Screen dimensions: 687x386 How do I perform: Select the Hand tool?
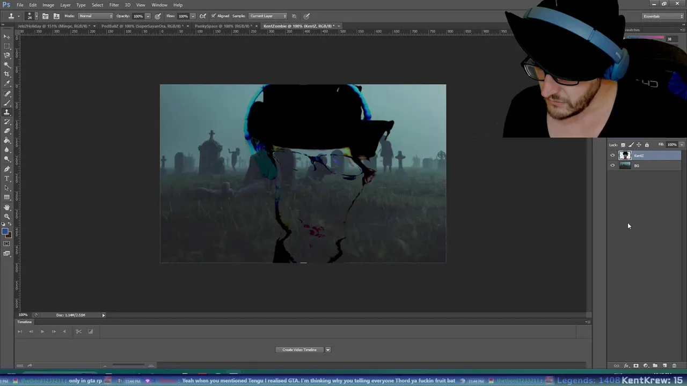tap(7, 207)
